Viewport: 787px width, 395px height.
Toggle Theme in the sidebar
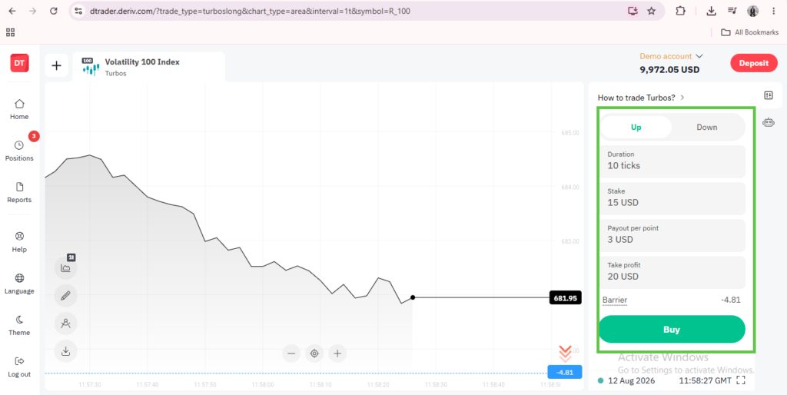(x=19, y=326)
